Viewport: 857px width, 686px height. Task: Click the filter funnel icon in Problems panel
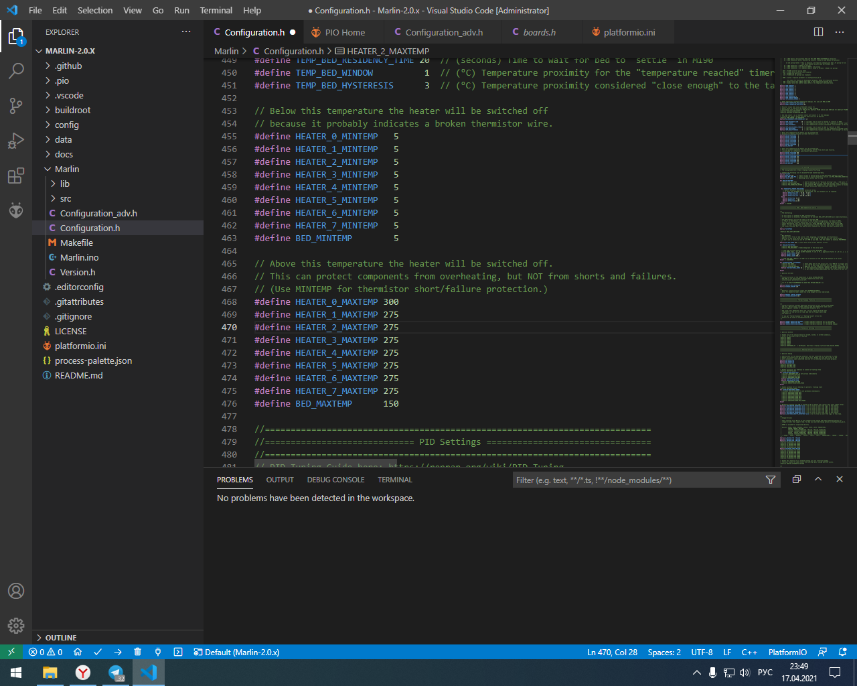pyautogui.click(x=771, y=480)
